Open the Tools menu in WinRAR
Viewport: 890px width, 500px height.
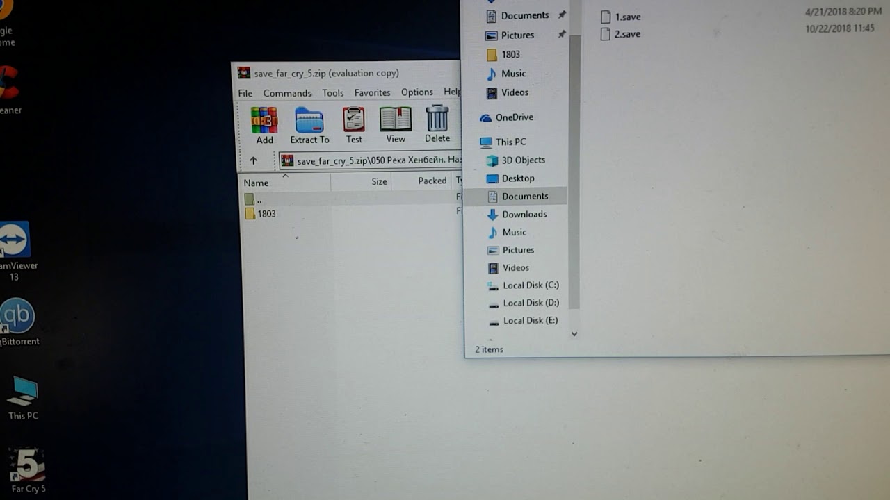tap(332, 92)
